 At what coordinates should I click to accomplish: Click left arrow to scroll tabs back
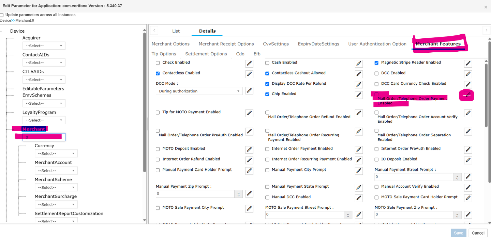pos(154,31)
